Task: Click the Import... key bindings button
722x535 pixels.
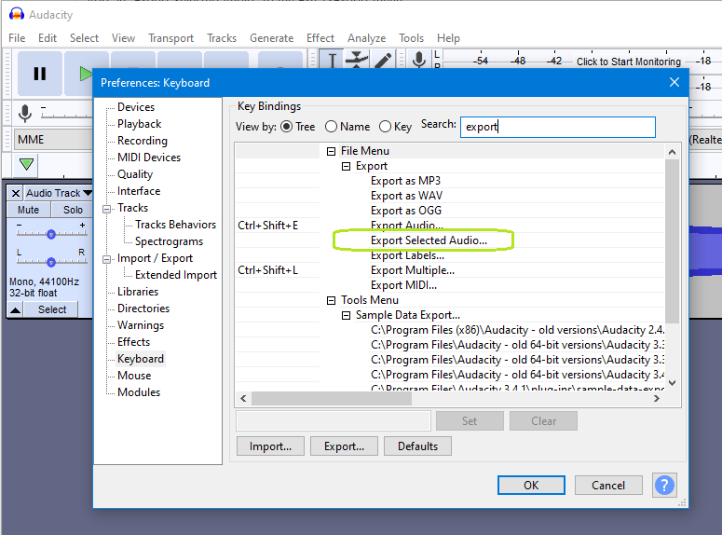Action: [x=270, y=446]
